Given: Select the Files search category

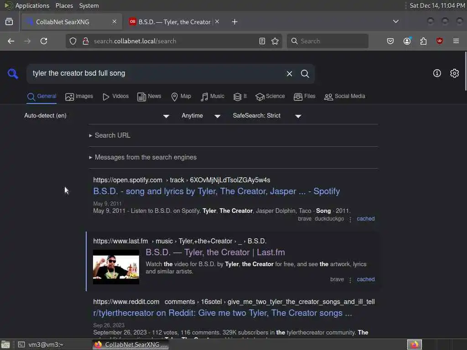Looking at the screenshot, I should click(x=304, y=97).
